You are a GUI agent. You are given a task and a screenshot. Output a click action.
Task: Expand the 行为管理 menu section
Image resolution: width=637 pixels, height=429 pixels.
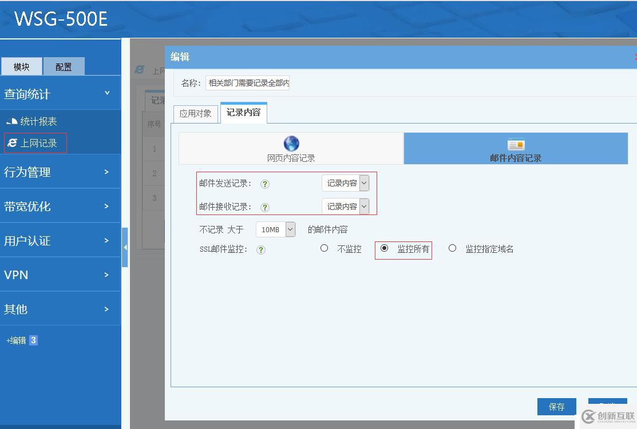(61, 172)
